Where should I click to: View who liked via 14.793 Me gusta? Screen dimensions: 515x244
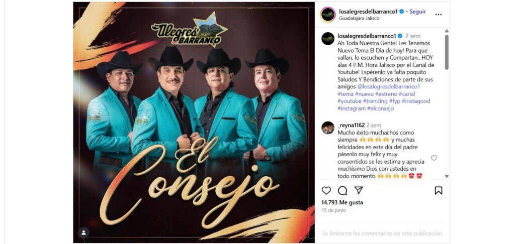tap(342, 203)
